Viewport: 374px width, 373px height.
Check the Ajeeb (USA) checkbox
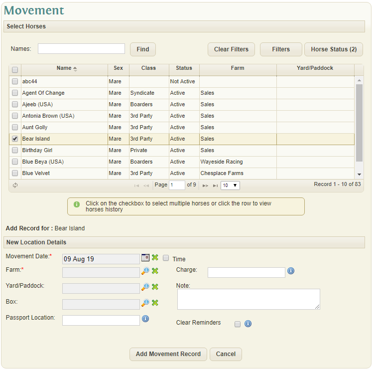[15, 104]
